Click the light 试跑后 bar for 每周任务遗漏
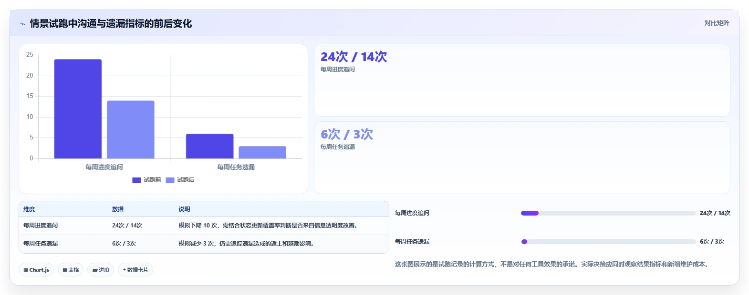This screenshot has width=749, height=295. [262, 152]
